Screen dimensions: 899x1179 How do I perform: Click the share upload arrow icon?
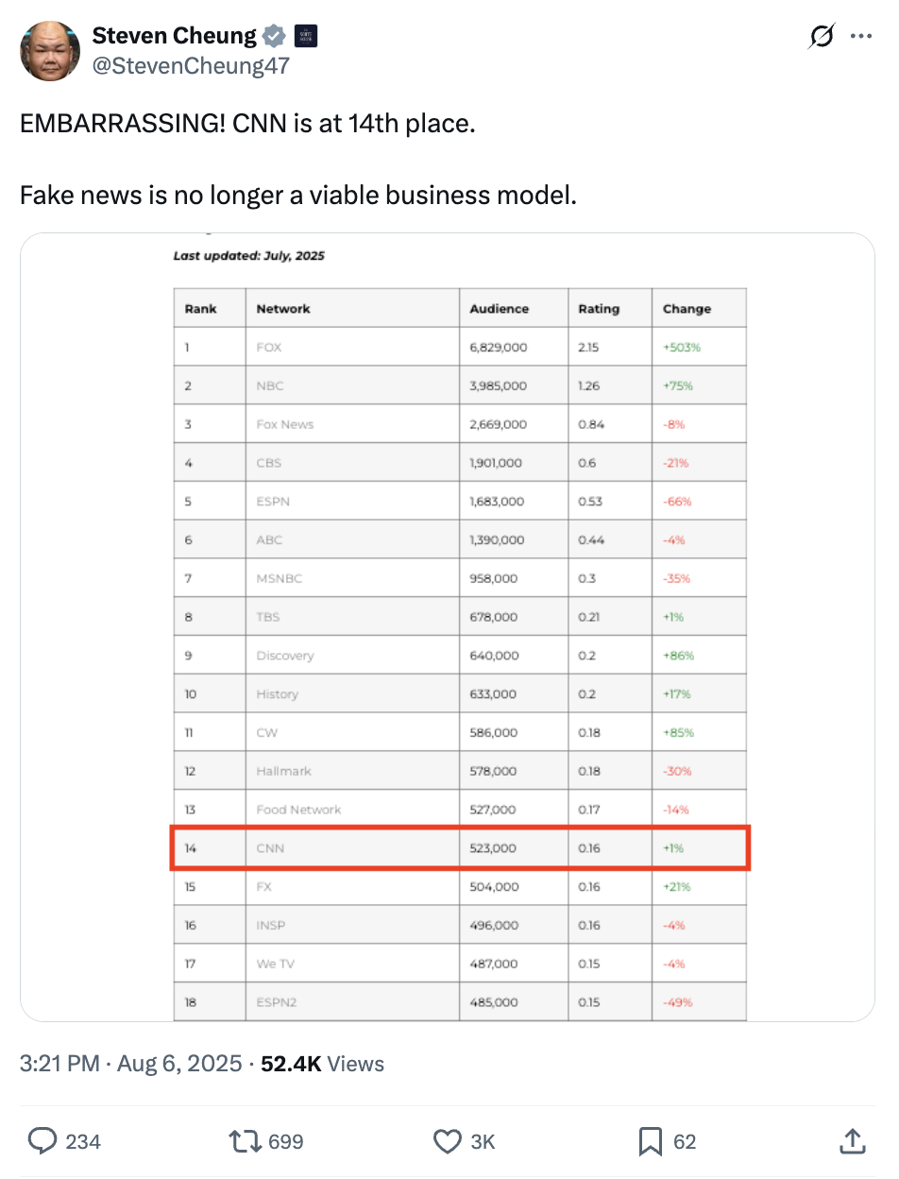pos(852,1142)
